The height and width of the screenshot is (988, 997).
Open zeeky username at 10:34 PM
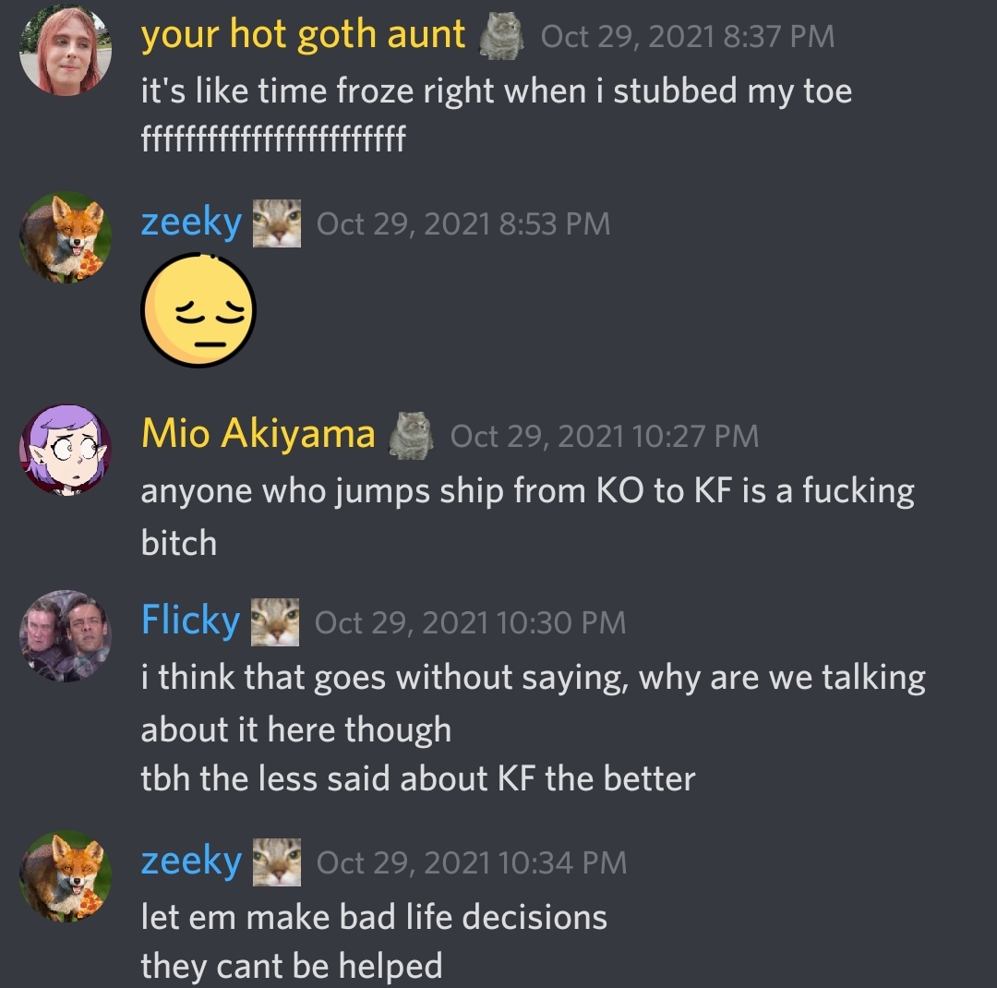coord(191,861)
